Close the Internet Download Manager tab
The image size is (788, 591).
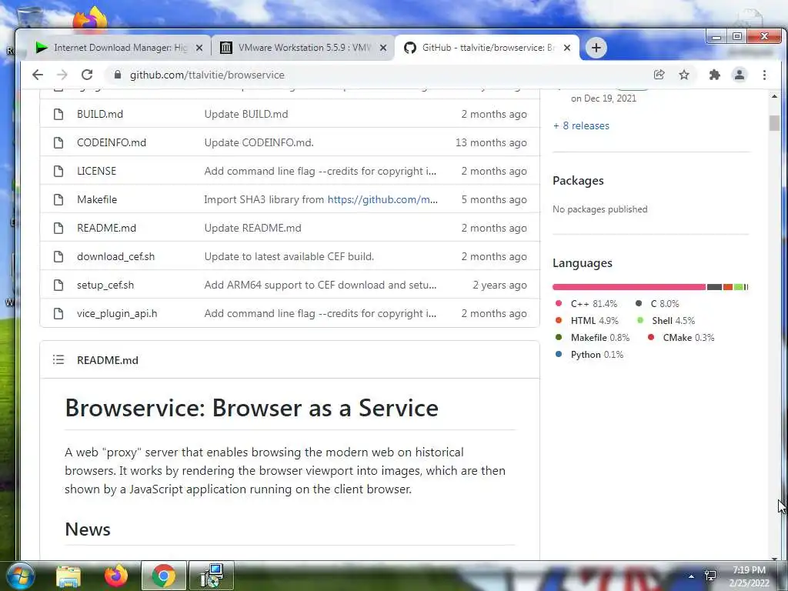(x=199, y=48)
